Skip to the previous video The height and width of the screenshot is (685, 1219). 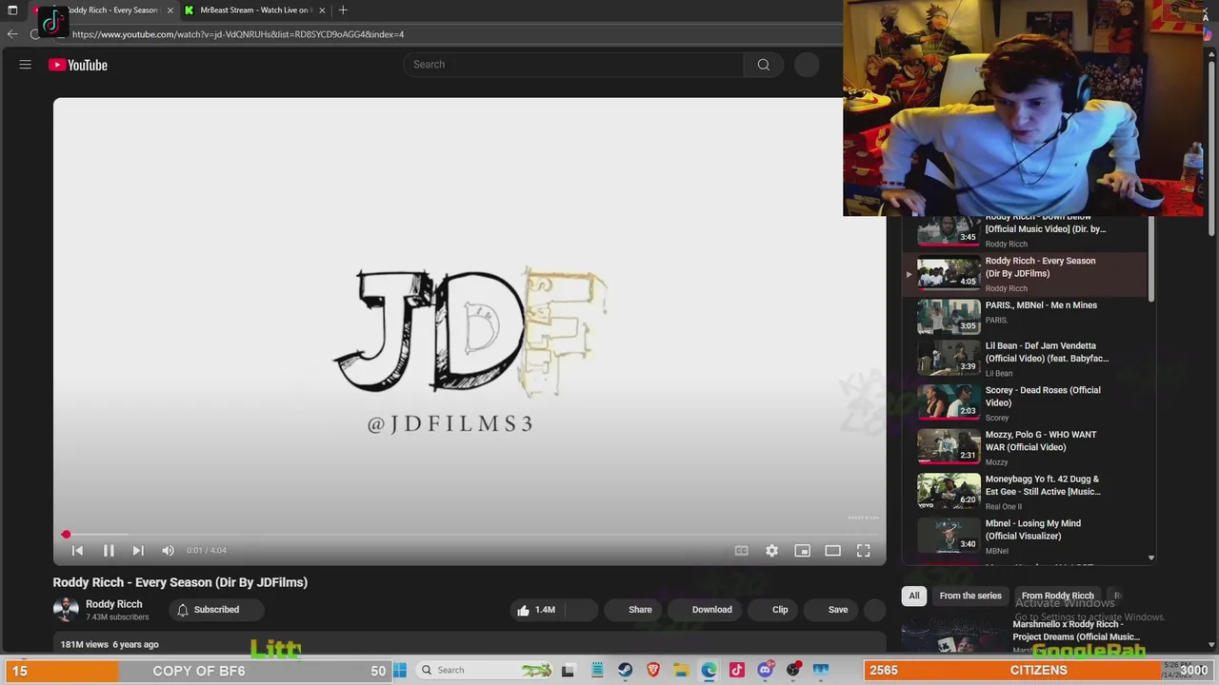tap(78, 550)
